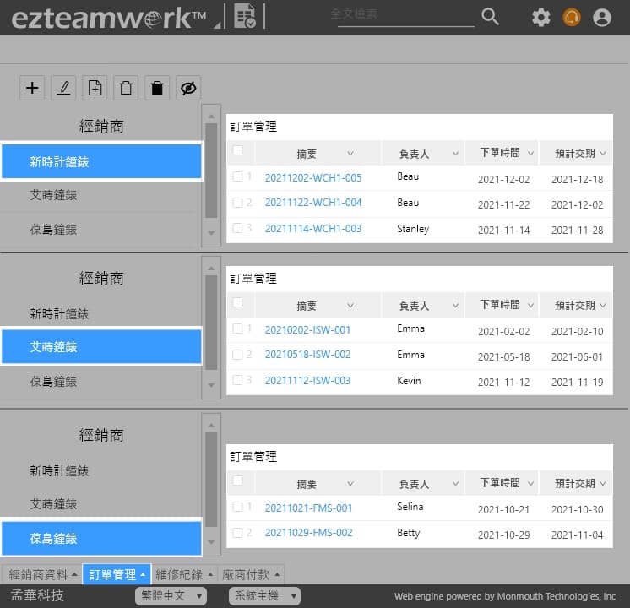Click the solid black trash icon
The height and width of the screenshot is (608, 630).
pos(157,88)
